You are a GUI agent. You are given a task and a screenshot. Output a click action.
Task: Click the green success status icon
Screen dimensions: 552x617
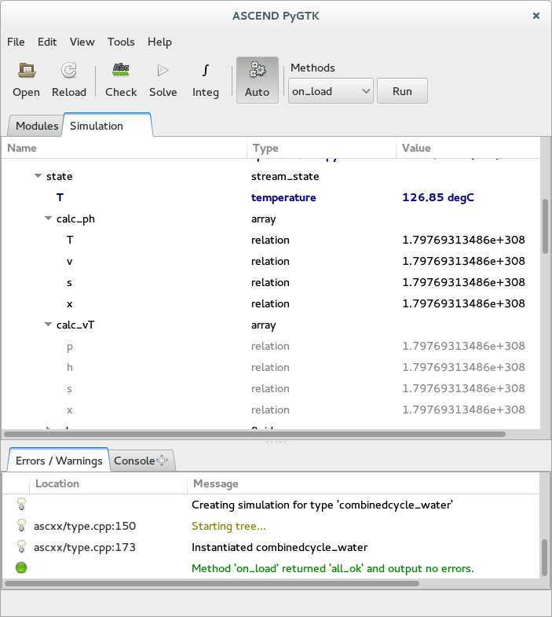point(21,567)
